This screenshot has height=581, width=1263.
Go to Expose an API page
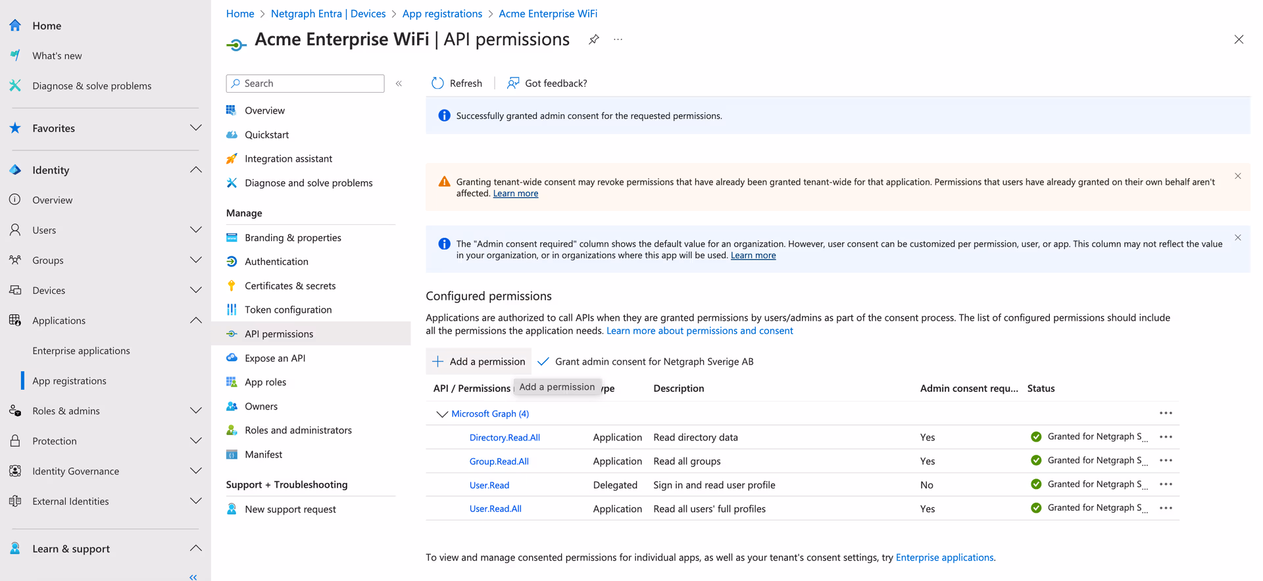point(275,358)
